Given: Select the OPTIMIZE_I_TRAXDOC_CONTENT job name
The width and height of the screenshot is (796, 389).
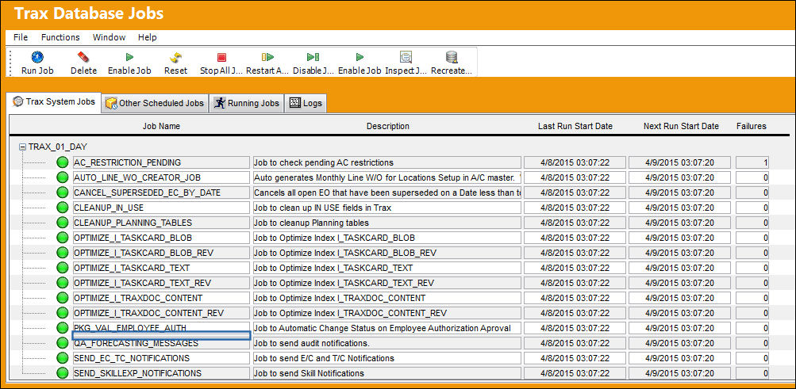Looking at the screenshot, I should point(161,298).
